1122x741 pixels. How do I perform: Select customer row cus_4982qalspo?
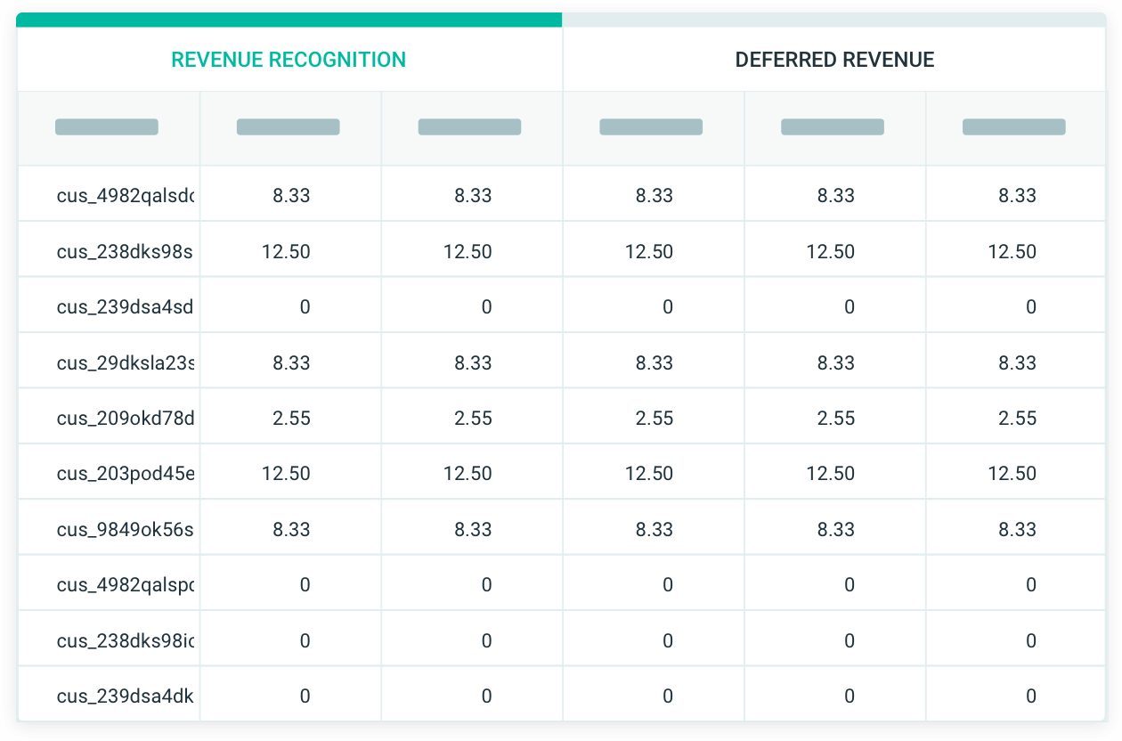pos(107,583)
